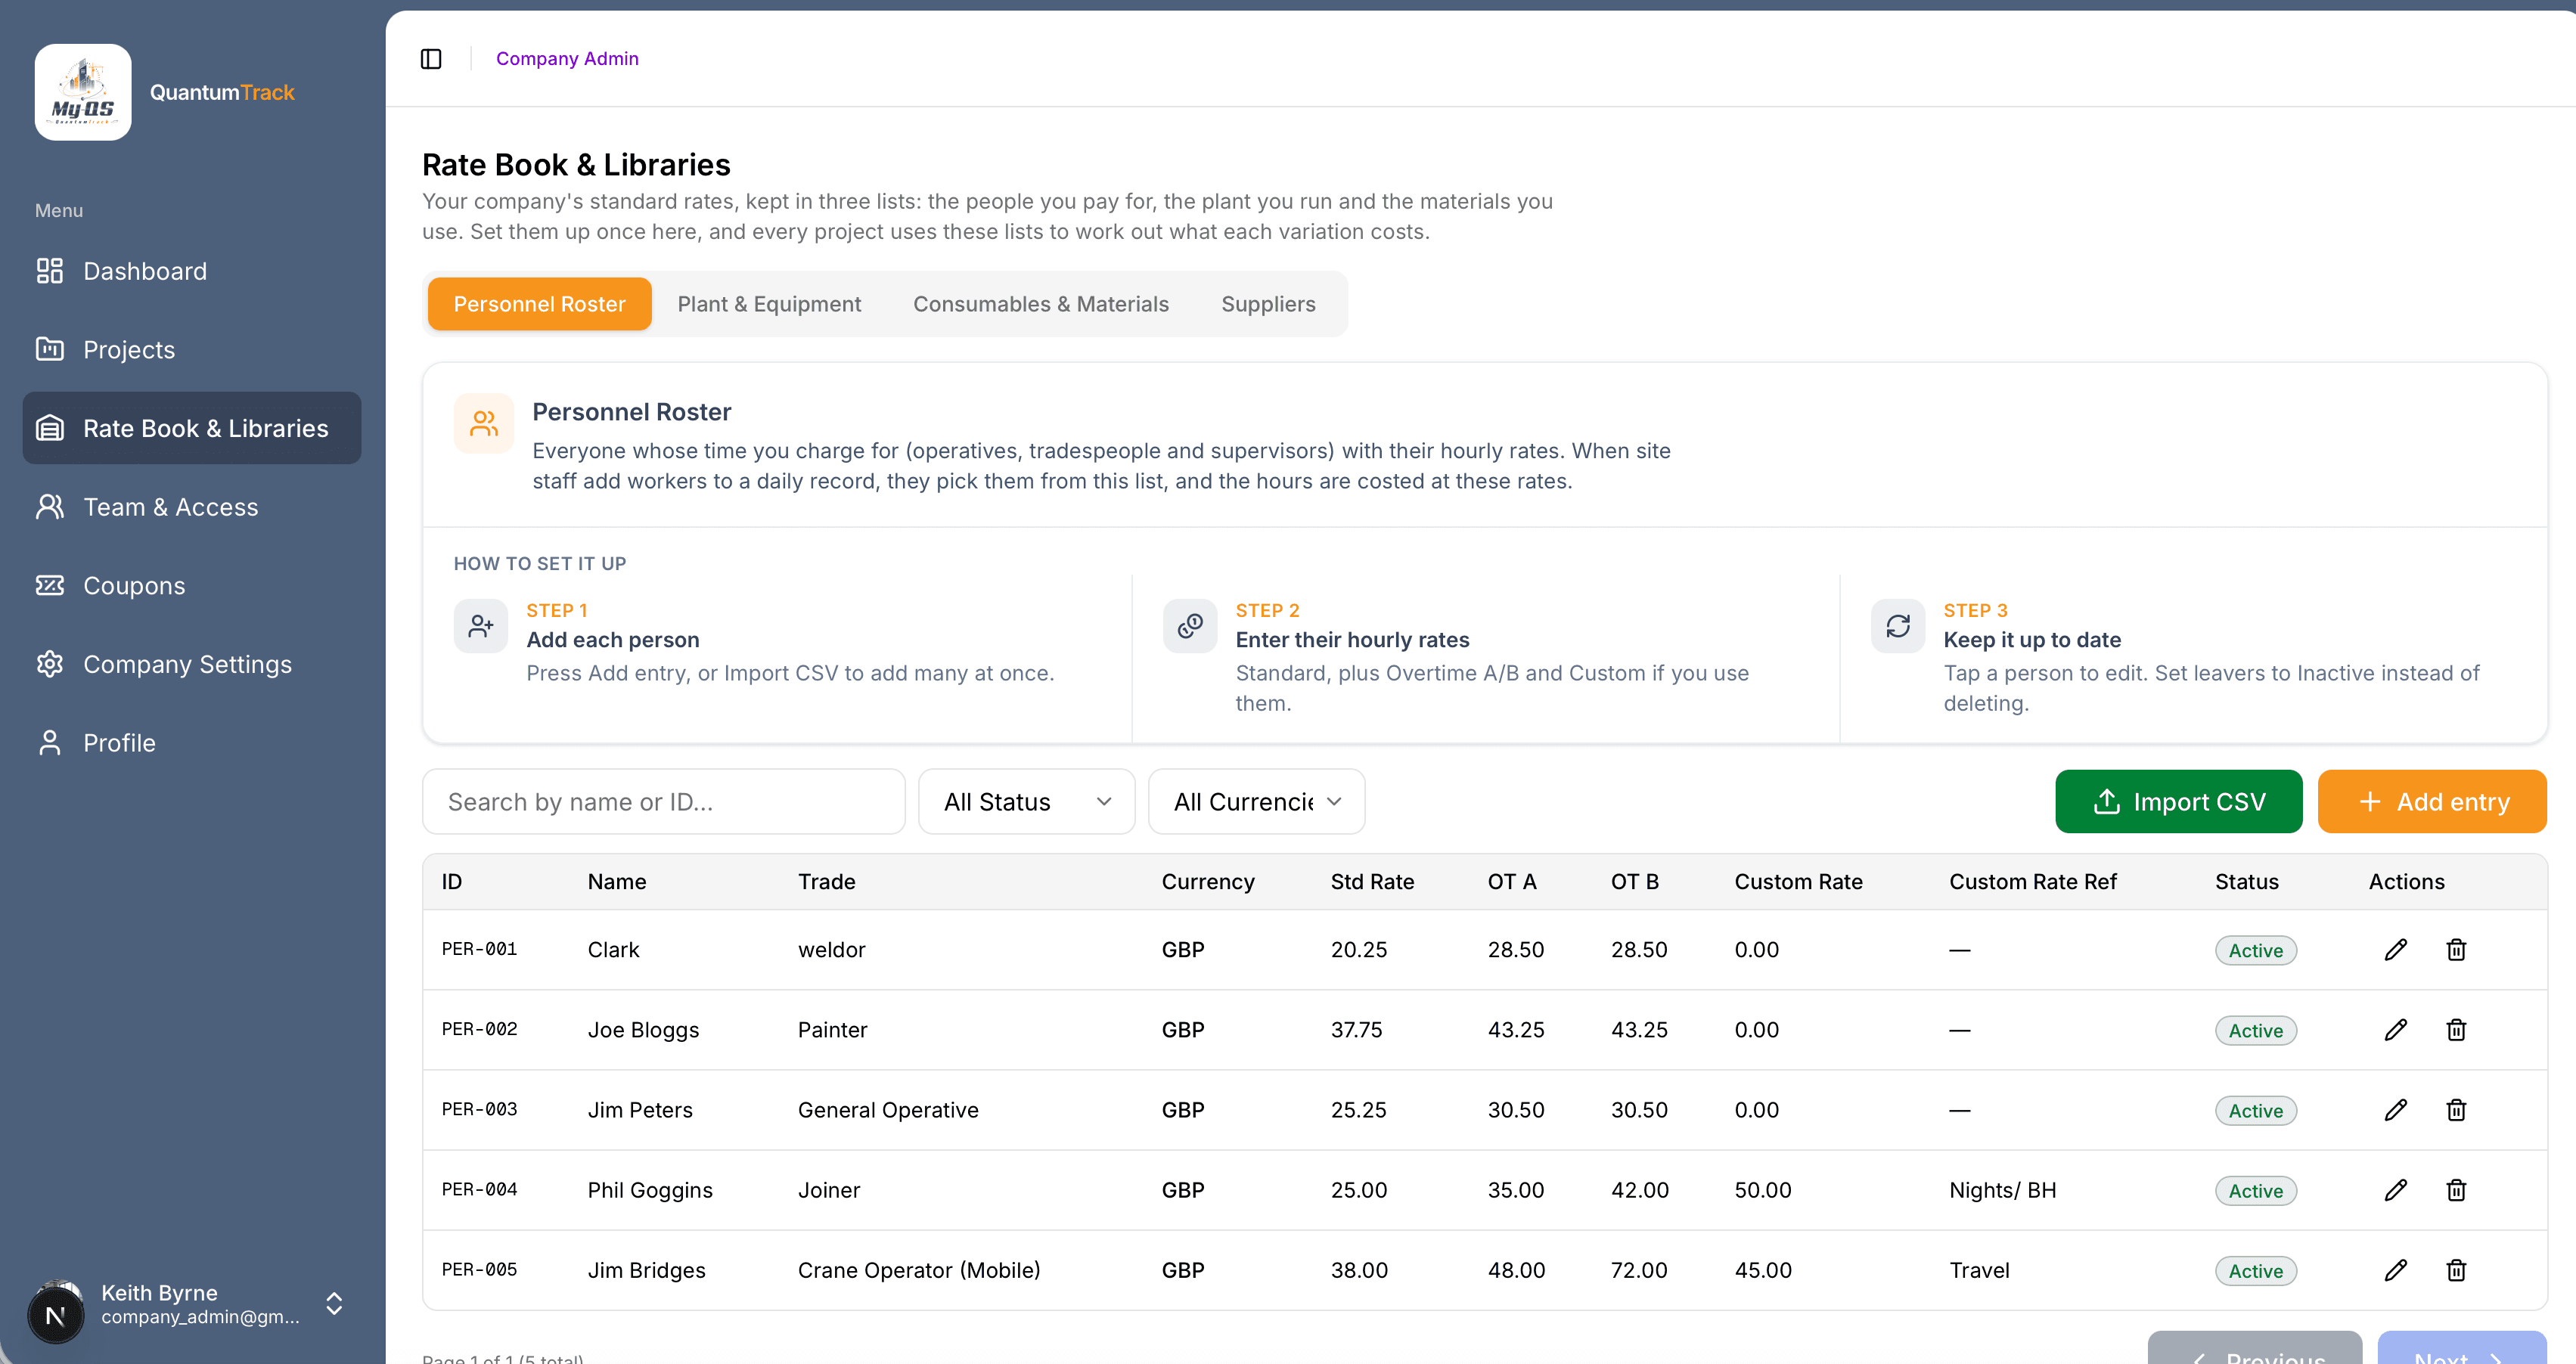Click the PER-004 ID cell
Image resolution: width=2576 pixels, height=1364 pixels.
(x=480, y=1189)
